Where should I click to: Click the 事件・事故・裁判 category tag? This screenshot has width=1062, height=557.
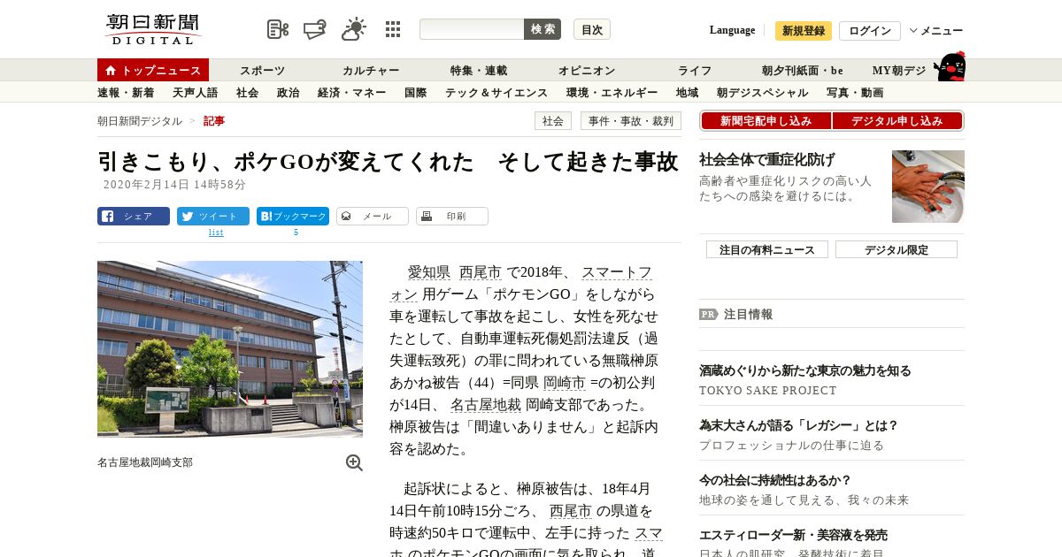631,121
